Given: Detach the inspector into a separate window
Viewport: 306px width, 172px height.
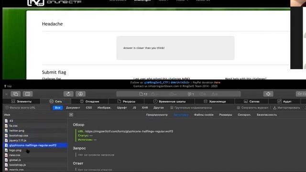Looking at the screenshot, I should [16, 94].
